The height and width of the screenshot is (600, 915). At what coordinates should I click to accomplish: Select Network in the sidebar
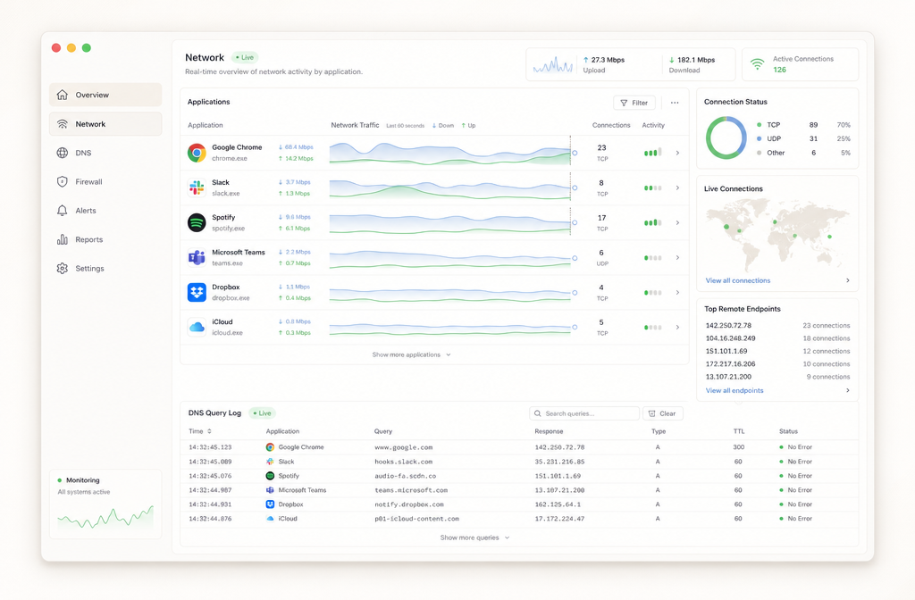tap(105, 123)
